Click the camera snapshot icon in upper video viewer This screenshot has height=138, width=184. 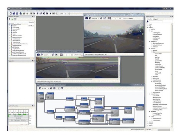click(87, 18)
